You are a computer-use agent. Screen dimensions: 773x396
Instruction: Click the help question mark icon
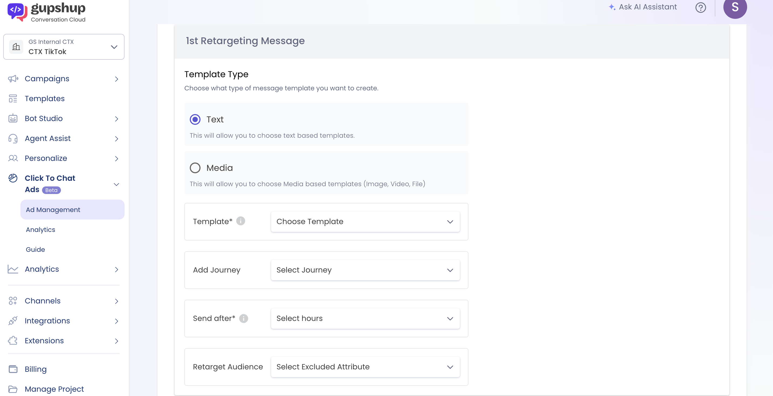click(700, 8)
